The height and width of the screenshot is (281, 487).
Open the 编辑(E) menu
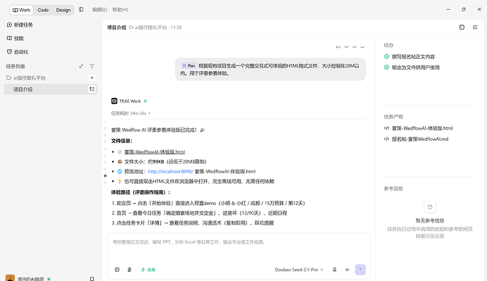[100, 10]
